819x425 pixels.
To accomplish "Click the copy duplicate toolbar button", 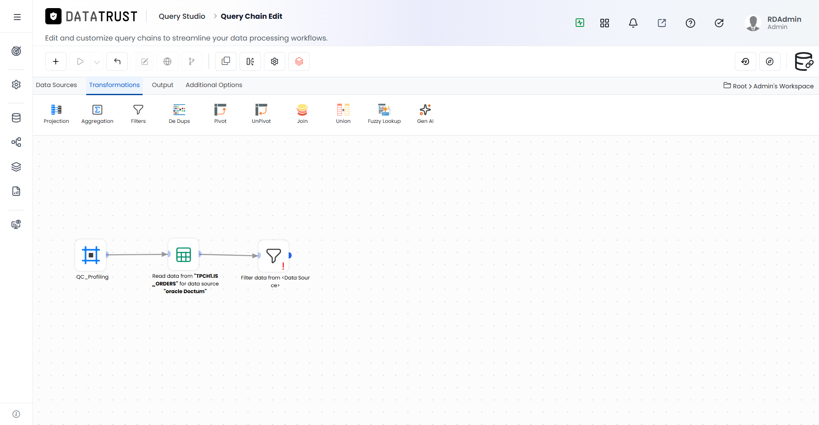I will [226, 61].
